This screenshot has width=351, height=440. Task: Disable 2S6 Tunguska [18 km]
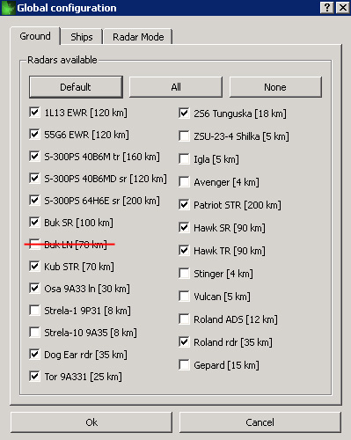184,114
